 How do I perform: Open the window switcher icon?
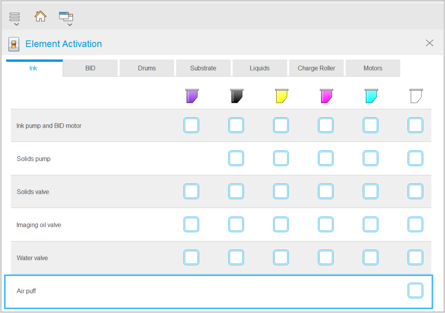(x=66, y=19)
